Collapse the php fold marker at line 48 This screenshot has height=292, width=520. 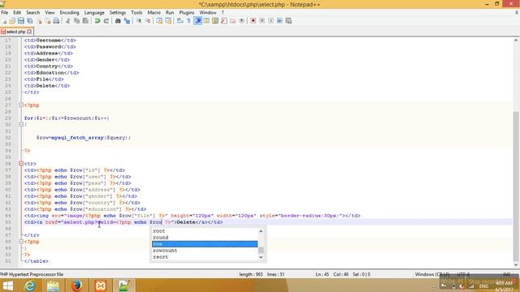pos(21,242)
